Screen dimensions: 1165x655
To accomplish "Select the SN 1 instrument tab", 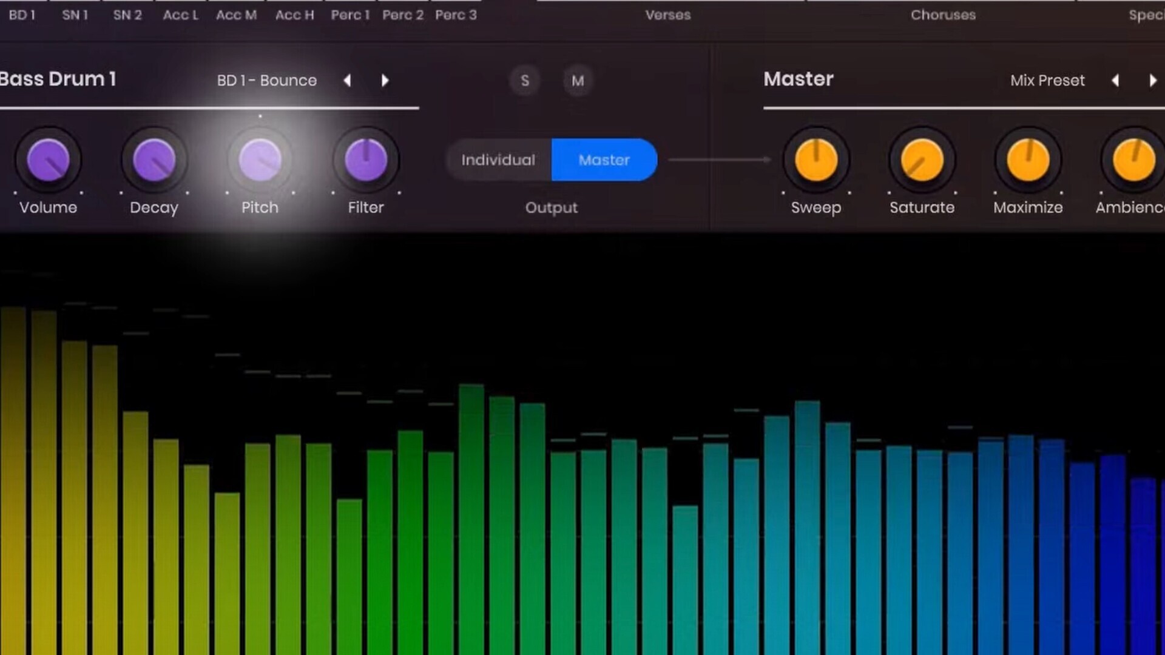I will click(75, 15).
